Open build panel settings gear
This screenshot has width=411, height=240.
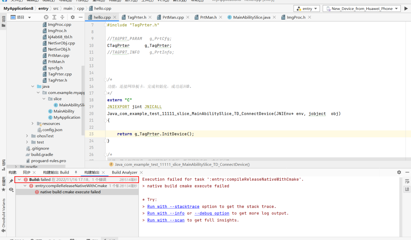399,172
